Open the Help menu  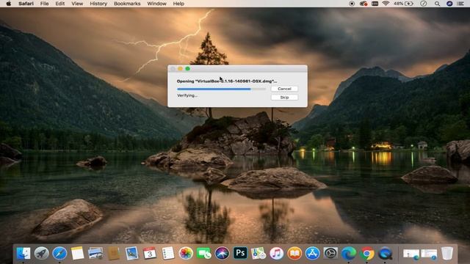[178, 4]
